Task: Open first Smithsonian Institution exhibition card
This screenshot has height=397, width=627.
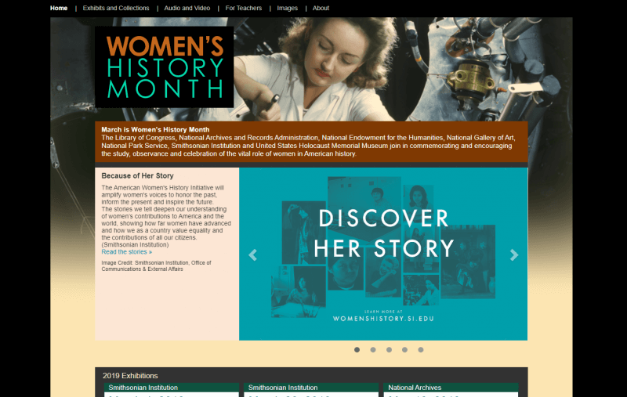Action: coord(172,390)
